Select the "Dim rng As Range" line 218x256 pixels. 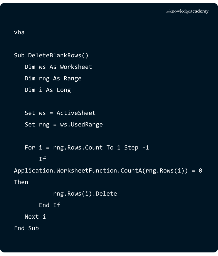pos(53,79)
